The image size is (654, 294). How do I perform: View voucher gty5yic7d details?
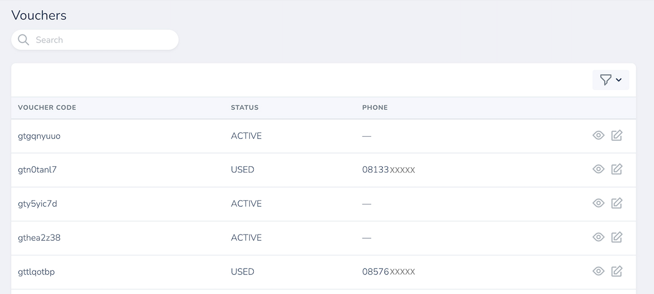[598, 204]
